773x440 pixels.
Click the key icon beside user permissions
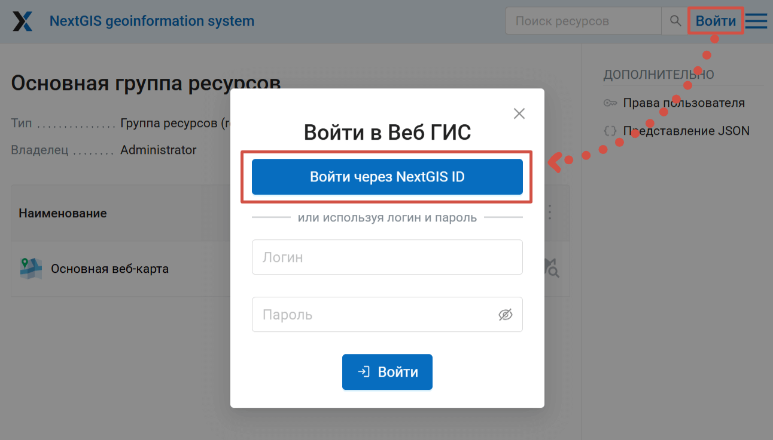click(610, 103)
